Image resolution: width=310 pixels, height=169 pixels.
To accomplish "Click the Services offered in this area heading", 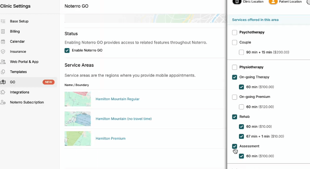I will tap(255, 19).
